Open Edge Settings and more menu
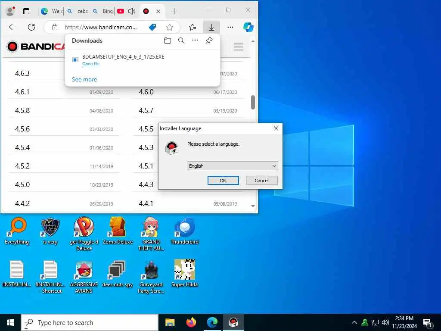This screenshot has height=331, width=441. coord(230,27)
